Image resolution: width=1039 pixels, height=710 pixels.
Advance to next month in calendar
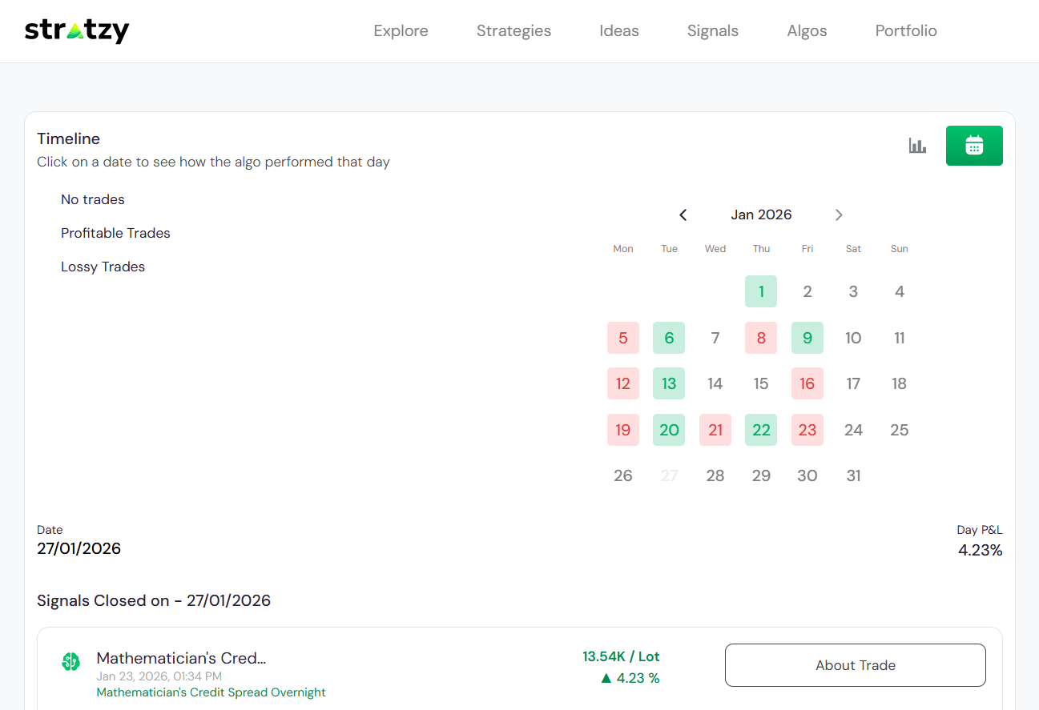(839, 215)
